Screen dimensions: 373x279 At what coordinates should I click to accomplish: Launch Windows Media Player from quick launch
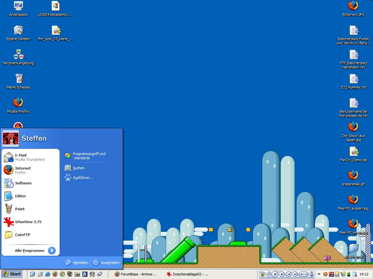tap(62, 274)
